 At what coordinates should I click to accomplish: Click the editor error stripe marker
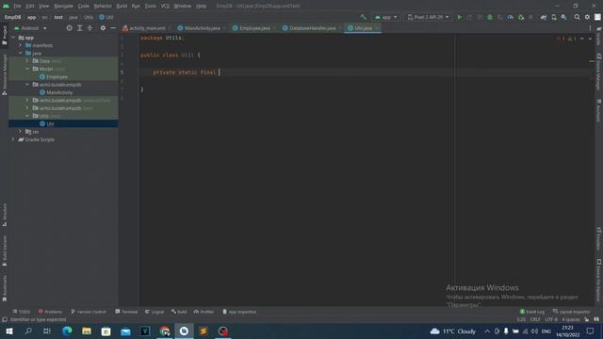pos(592,61)
